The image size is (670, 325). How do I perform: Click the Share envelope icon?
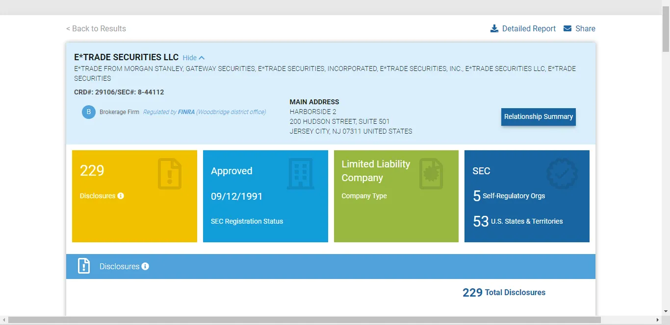point(567,28)
